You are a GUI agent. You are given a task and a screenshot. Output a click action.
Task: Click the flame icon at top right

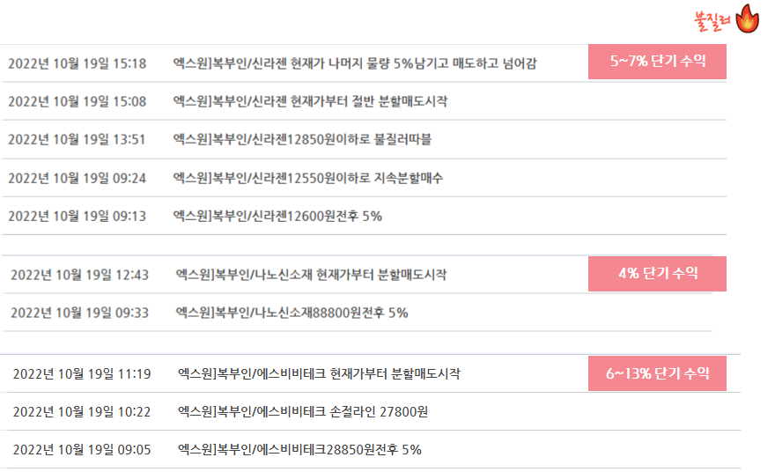[x=748, y=18]
